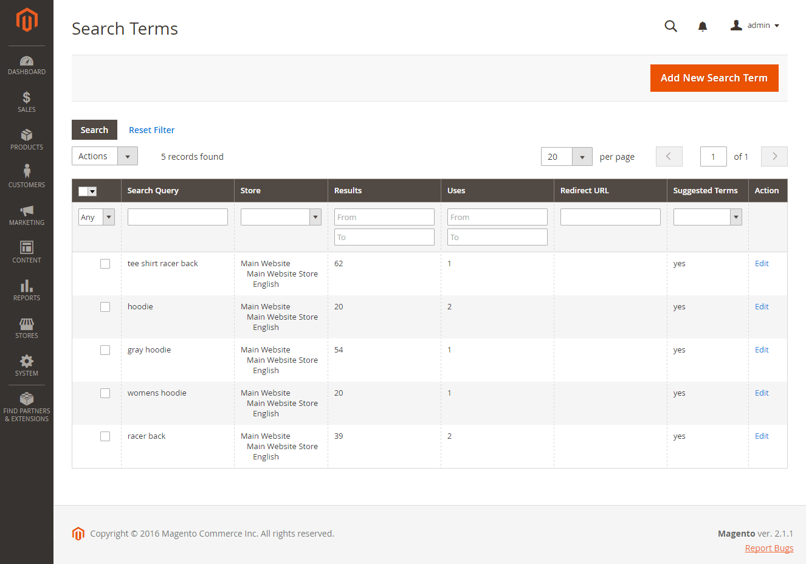Image resolution: width=806 pixels, height=564 pixels.
Task: Open the Content sidebar menu
Action: pos(27,251)
